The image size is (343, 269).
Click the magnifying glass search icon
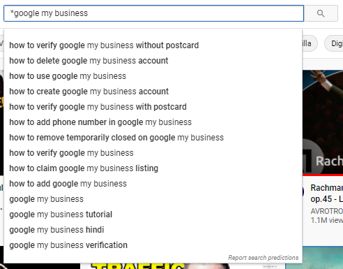click(321, 13)
